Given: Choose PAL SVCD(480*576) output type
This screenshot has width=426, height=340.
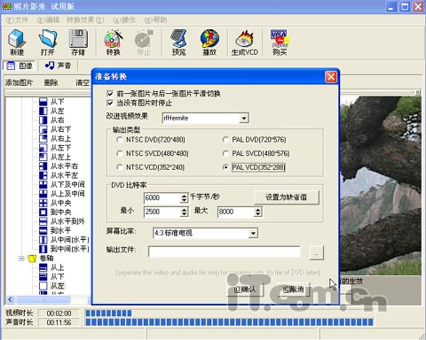Looking at the screenshot, I should [225, 153].
